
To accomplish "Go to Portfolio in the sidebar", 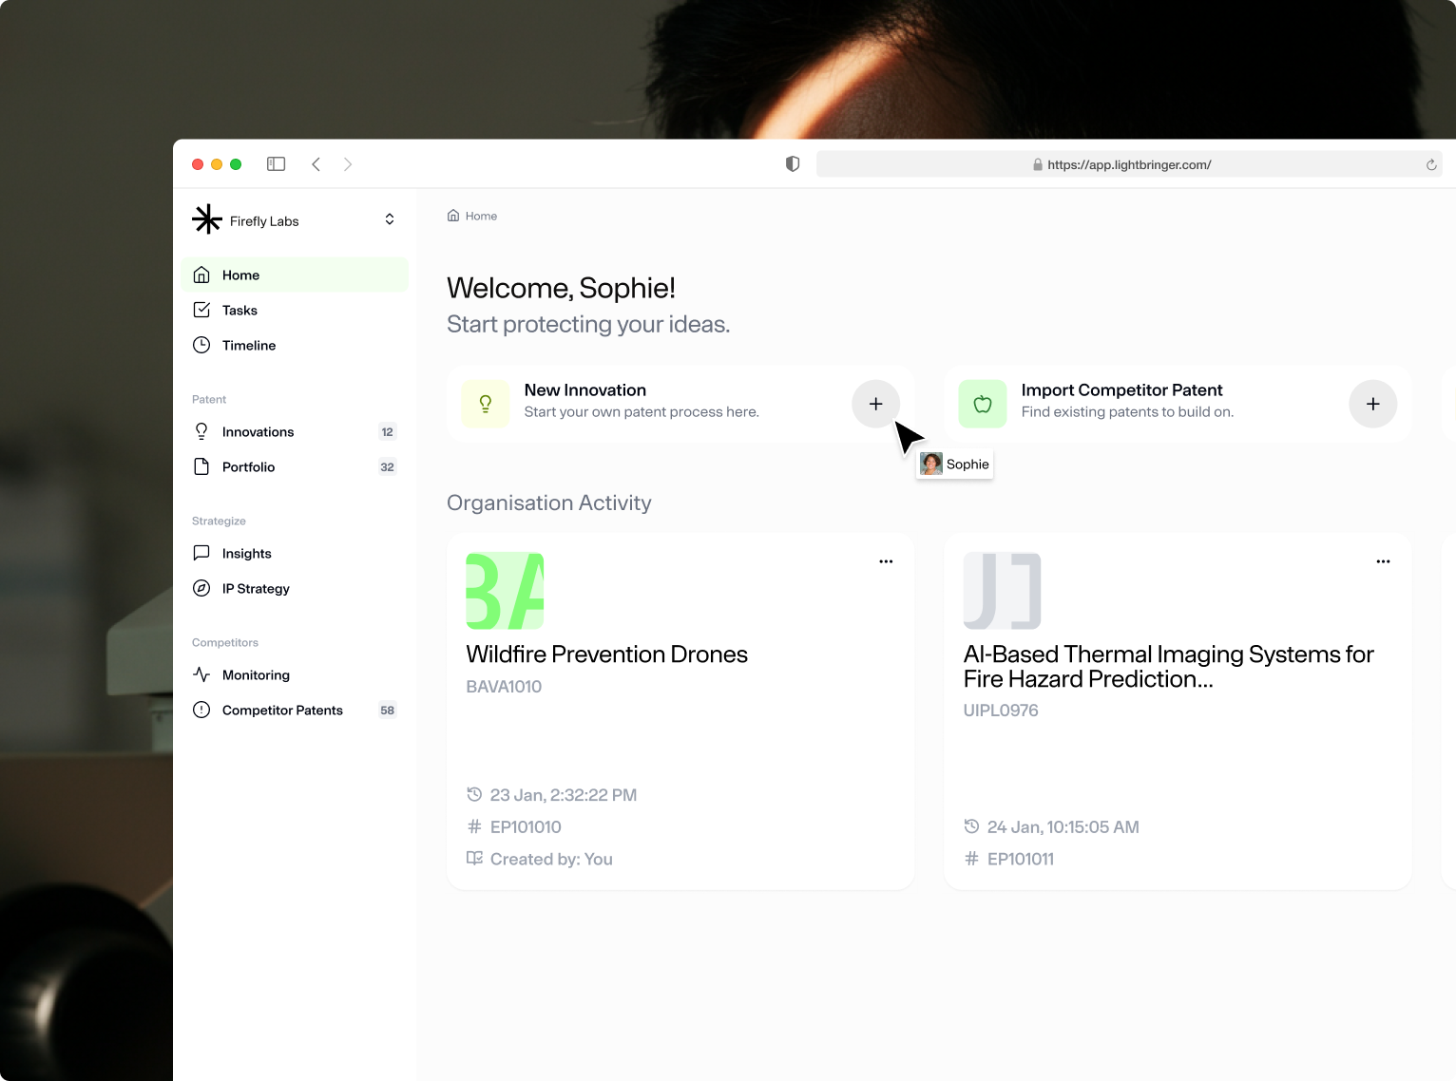I will 295,466.
